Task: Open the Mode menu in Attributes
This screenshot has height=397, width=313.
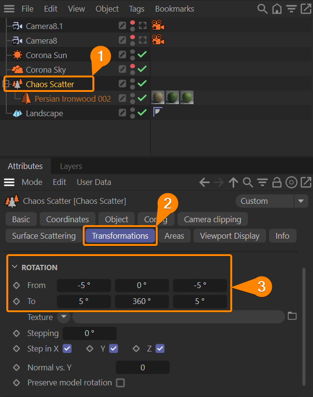Action: (32, 182)
